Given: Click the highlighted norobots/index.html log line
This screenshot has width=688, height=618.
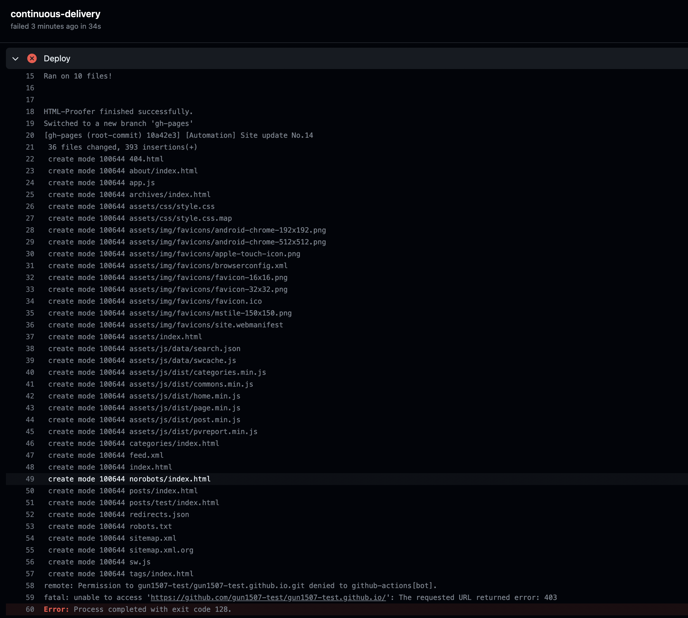Looking at the screenshot, I should coord(129,479).
